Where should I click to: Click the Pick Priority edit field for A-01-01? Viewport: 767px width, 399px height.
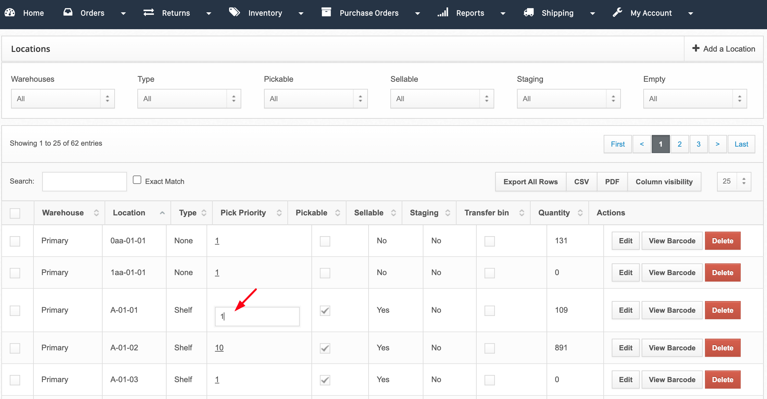click(257, 316)
